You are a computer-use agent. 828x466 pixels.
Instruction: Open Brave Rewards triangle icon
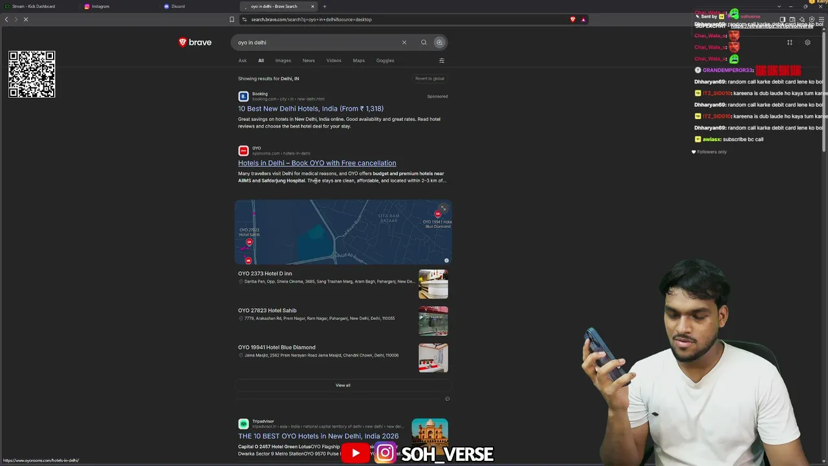pyautogui.click(x=583, y=19)
